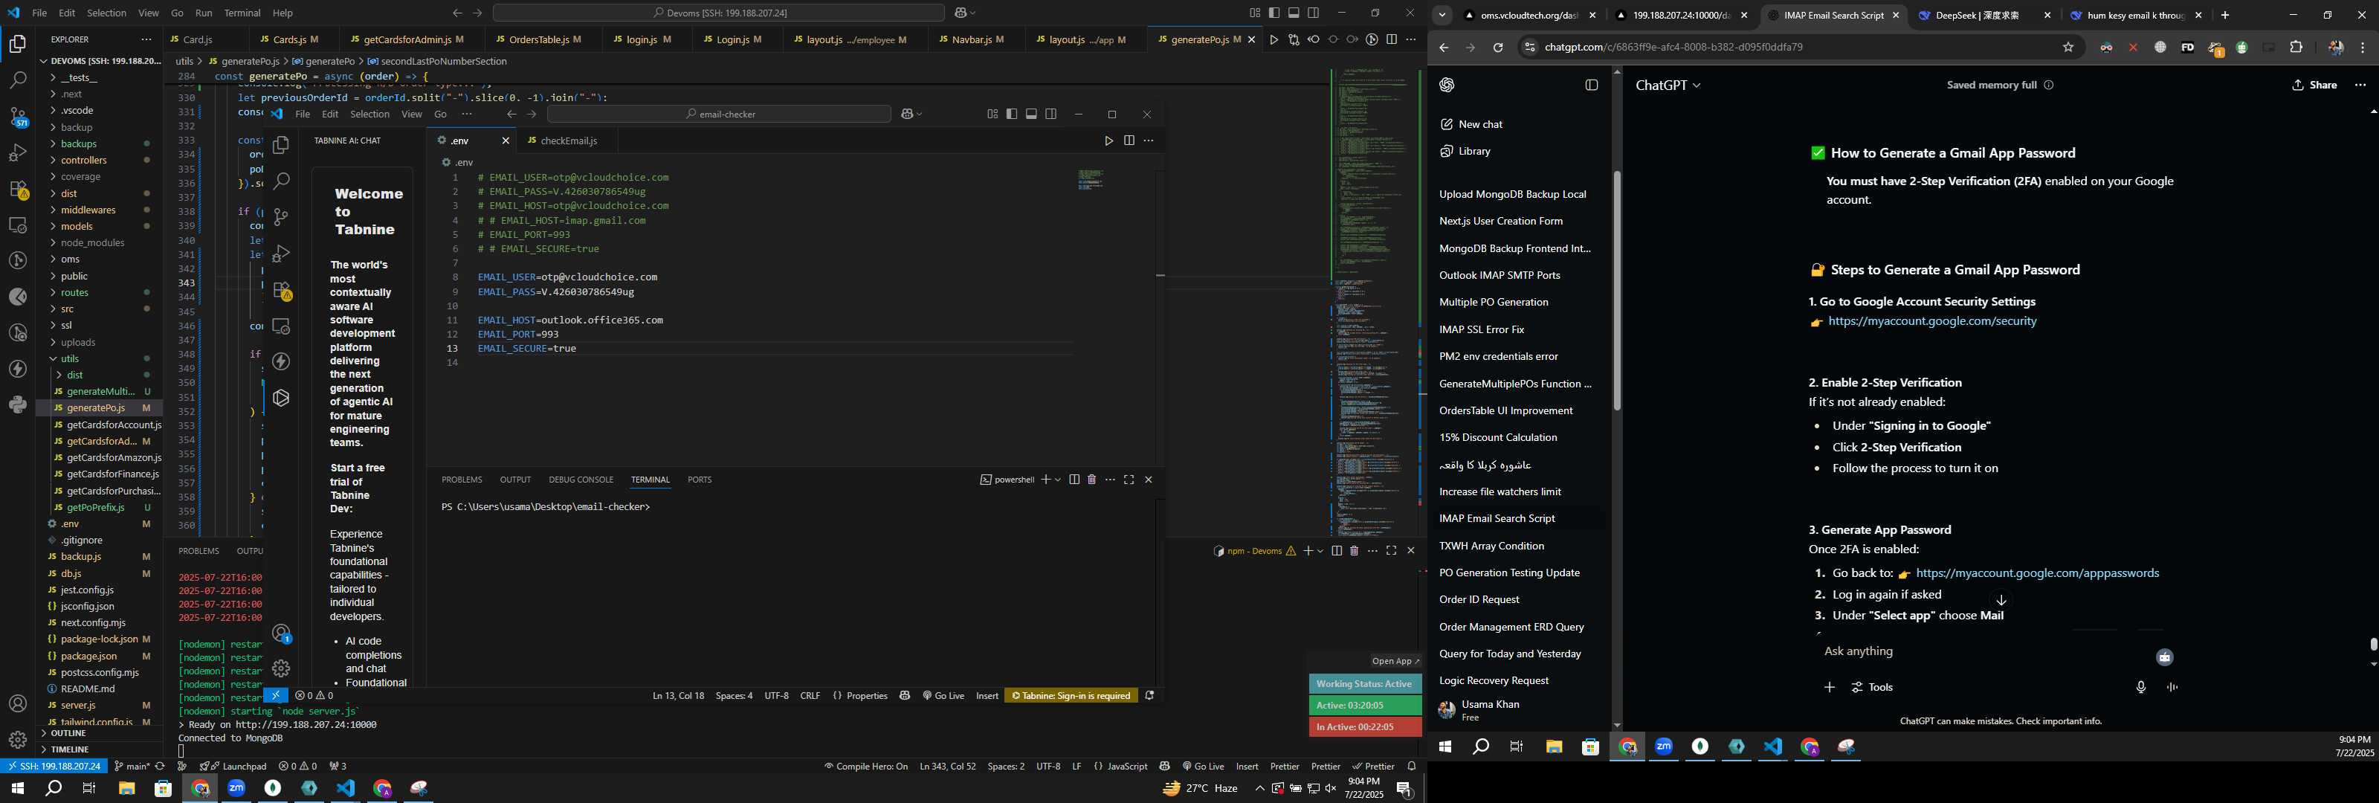Open Run and Debug in outer VS Code
This screenshot has height=803, width=2379.
18,152
